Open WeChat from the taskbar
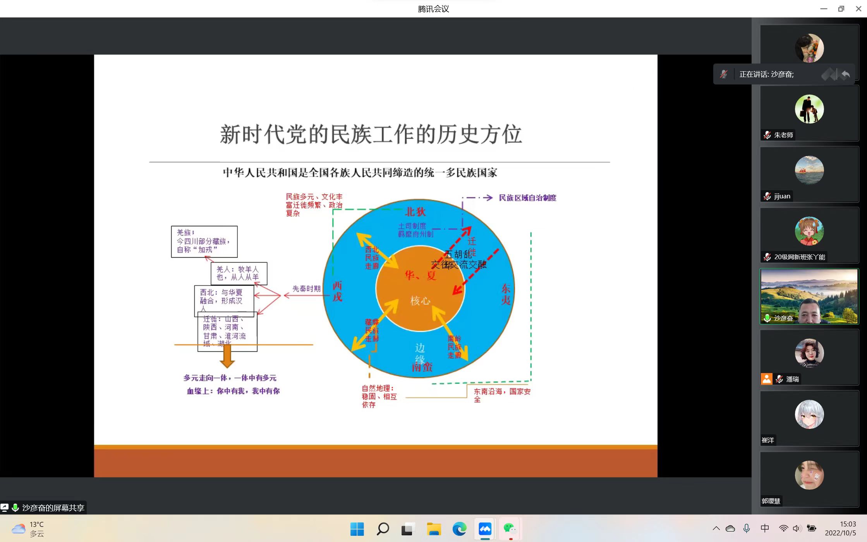This screenshot has height=542, width=867. coord(510,529)
